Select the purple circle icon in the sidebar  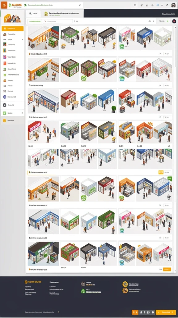coord(5,97)
